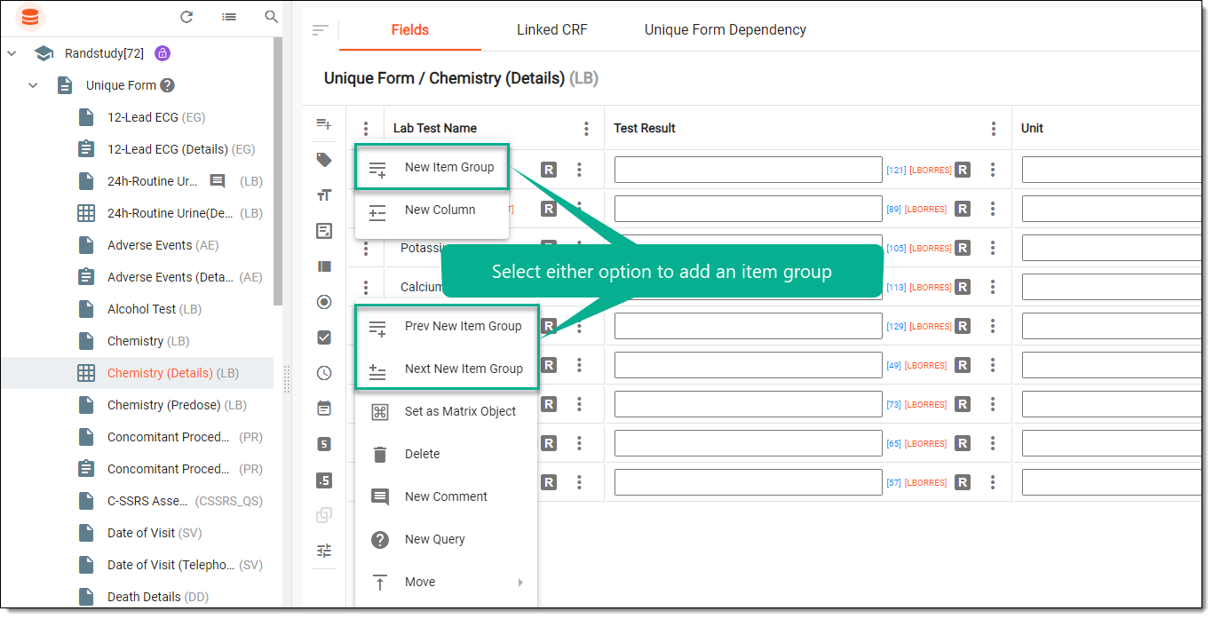
Task: Open Adverse Events (AE) form
Action: [x=163, y=245]
